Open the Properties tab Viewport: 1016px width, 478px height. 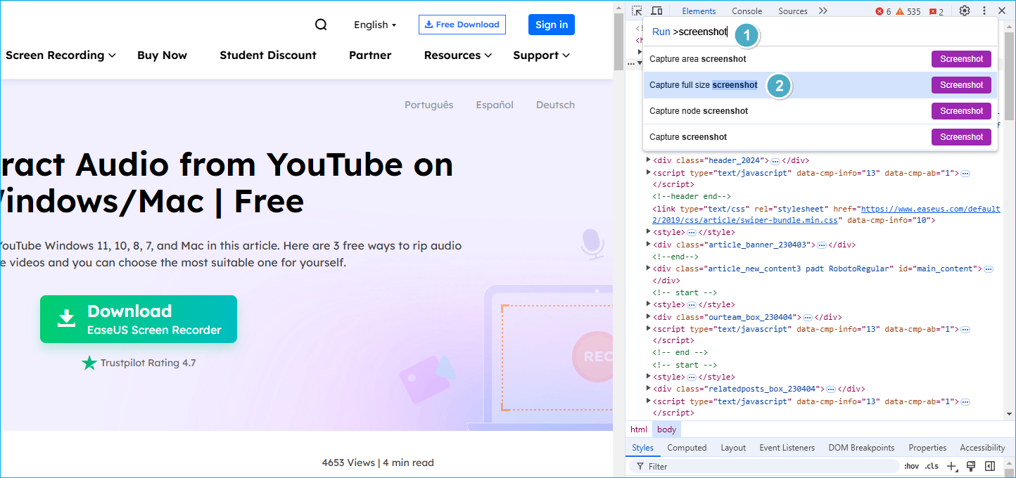(x=927, y=448)
